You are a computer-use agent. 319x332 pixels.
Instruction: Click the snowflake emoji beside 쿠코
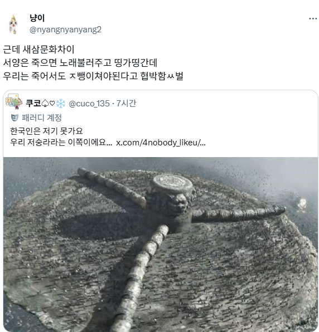click(61, 104)
